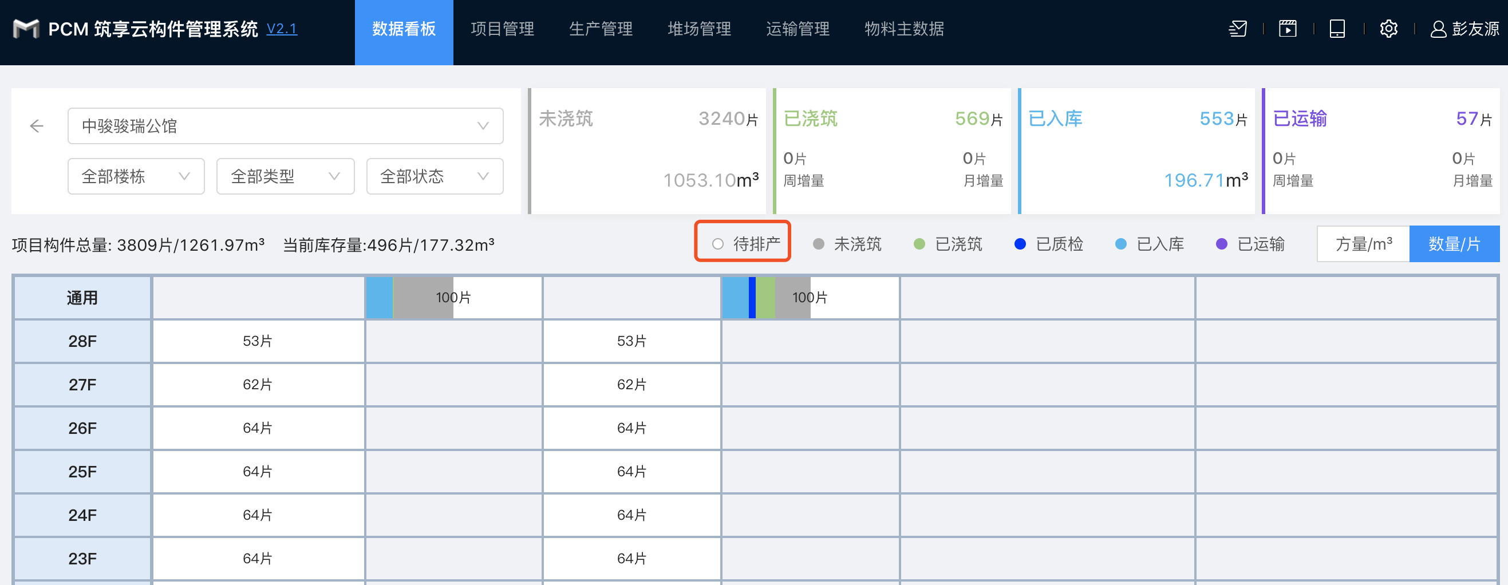Open the settings gear icon

pos(1388,29)
